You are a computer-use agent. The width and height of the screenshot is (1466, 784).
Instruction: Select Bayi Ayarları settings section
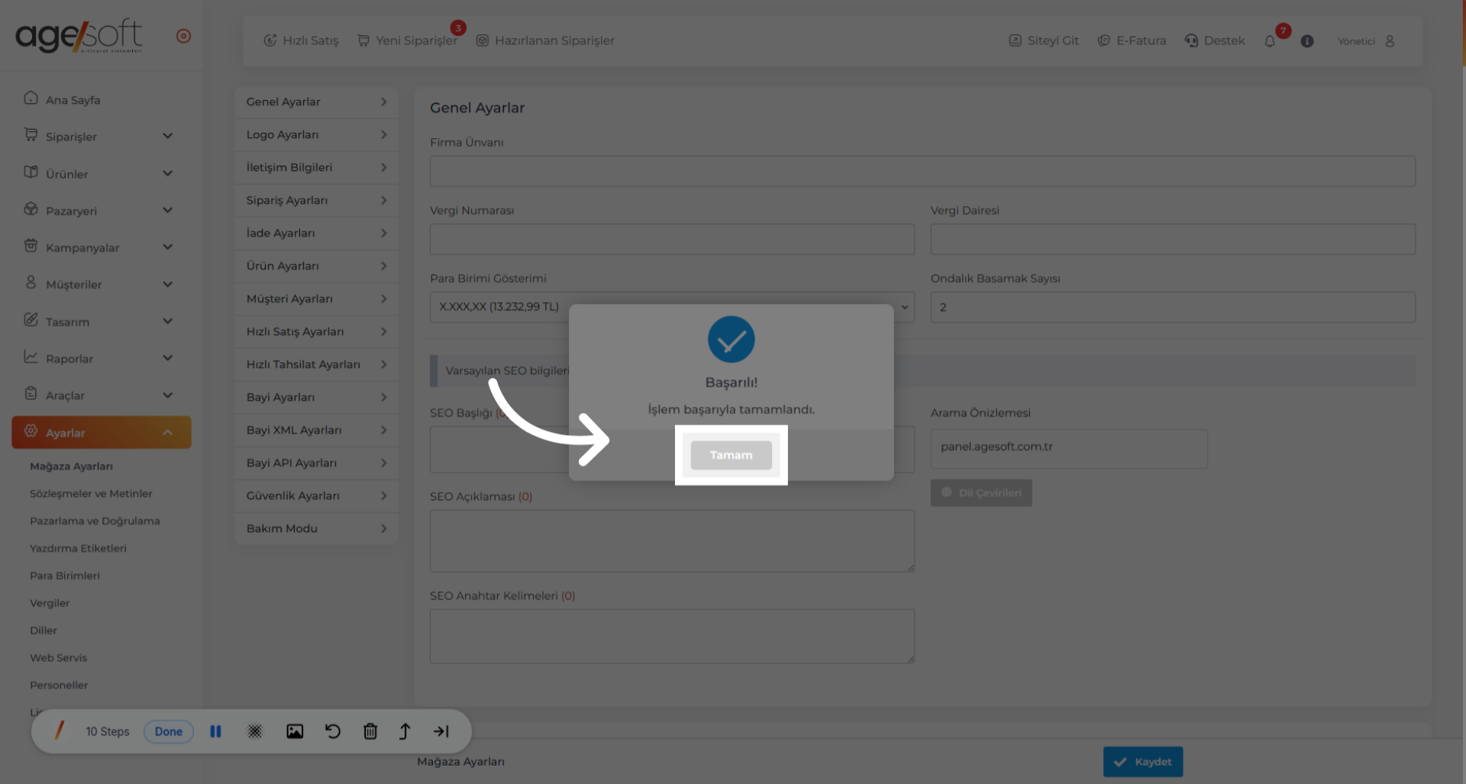[x=316, y=397]
